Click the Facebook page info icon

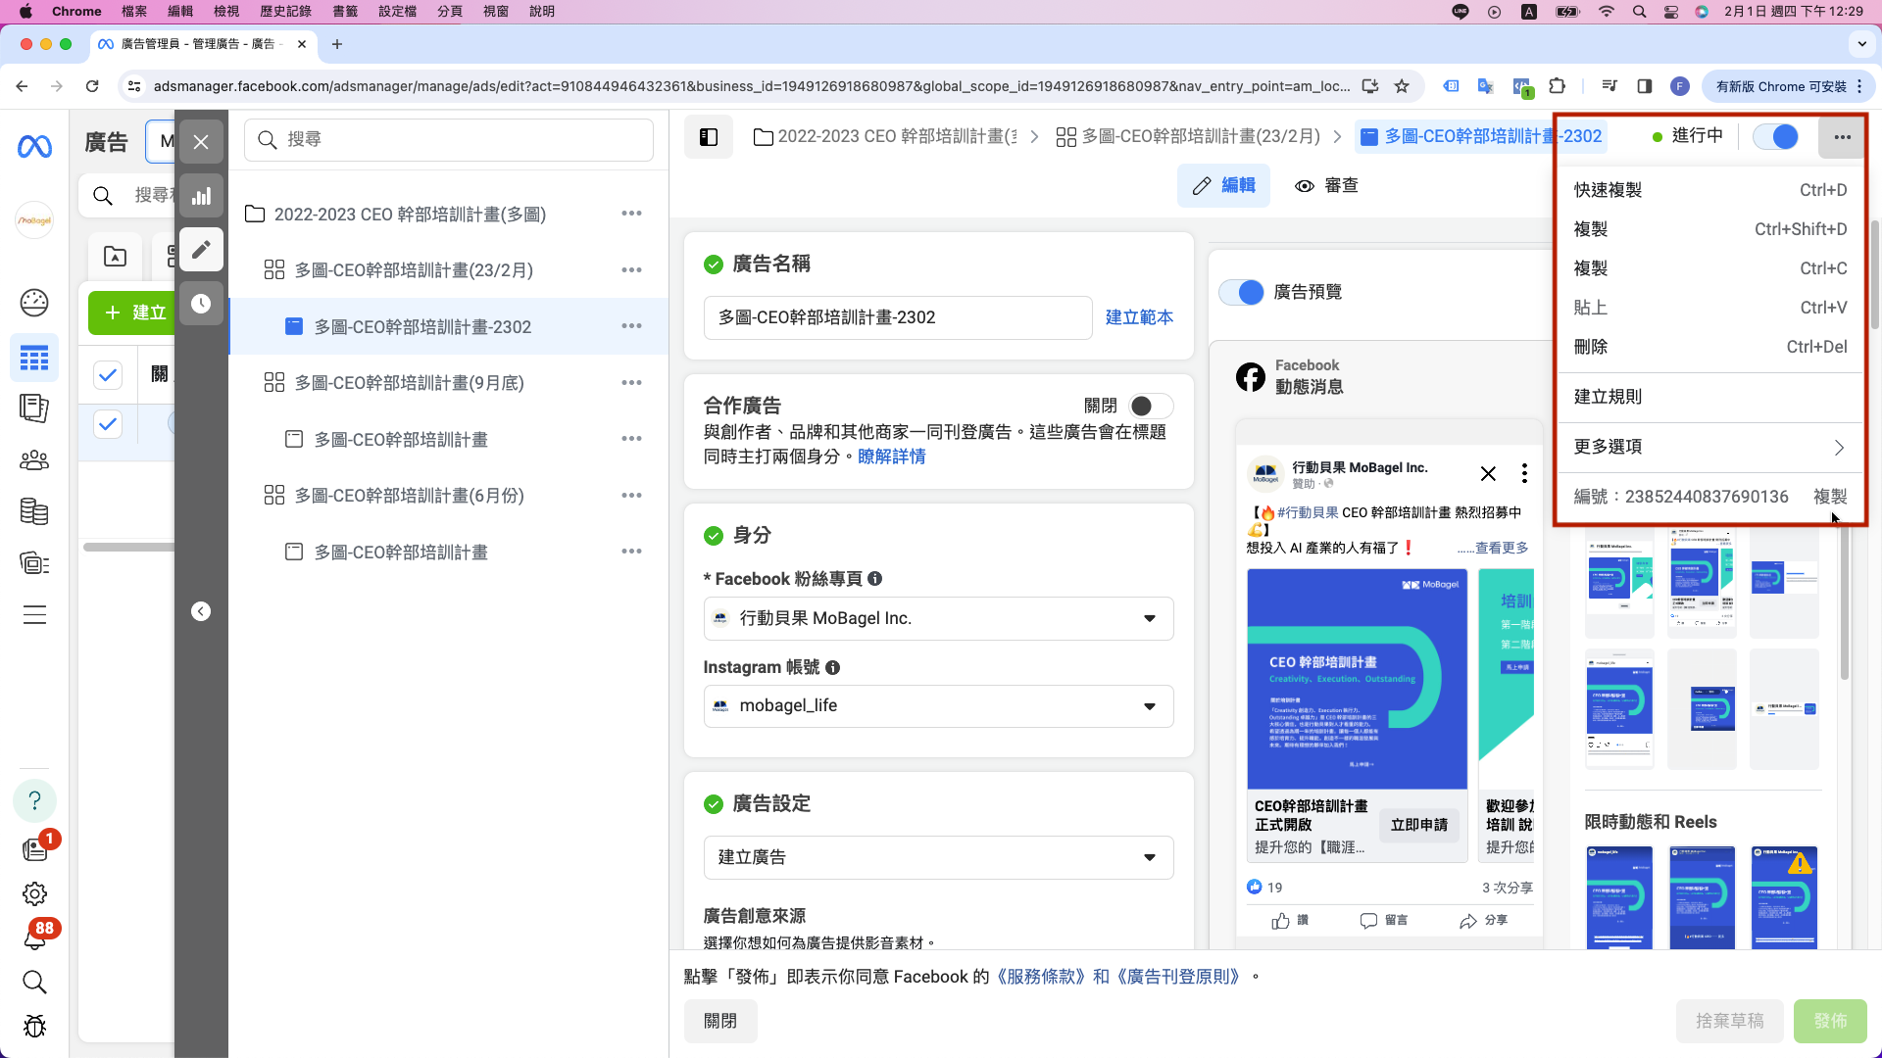(875, 579)
